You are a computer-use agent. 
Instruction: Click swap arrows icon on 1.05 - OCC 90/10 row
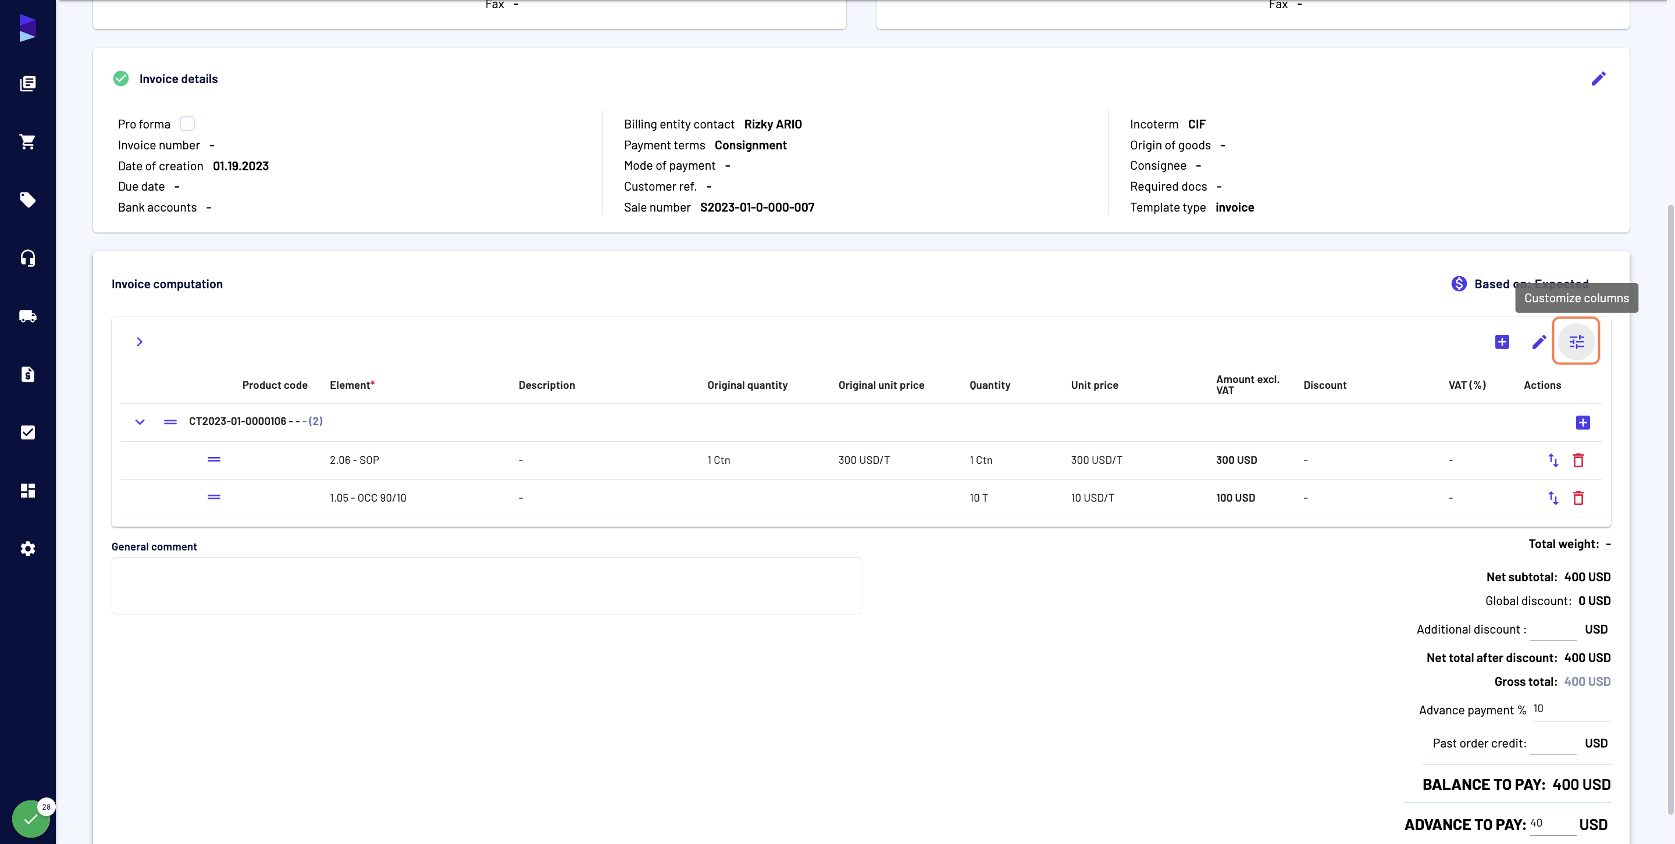(x=1553, y=498)
